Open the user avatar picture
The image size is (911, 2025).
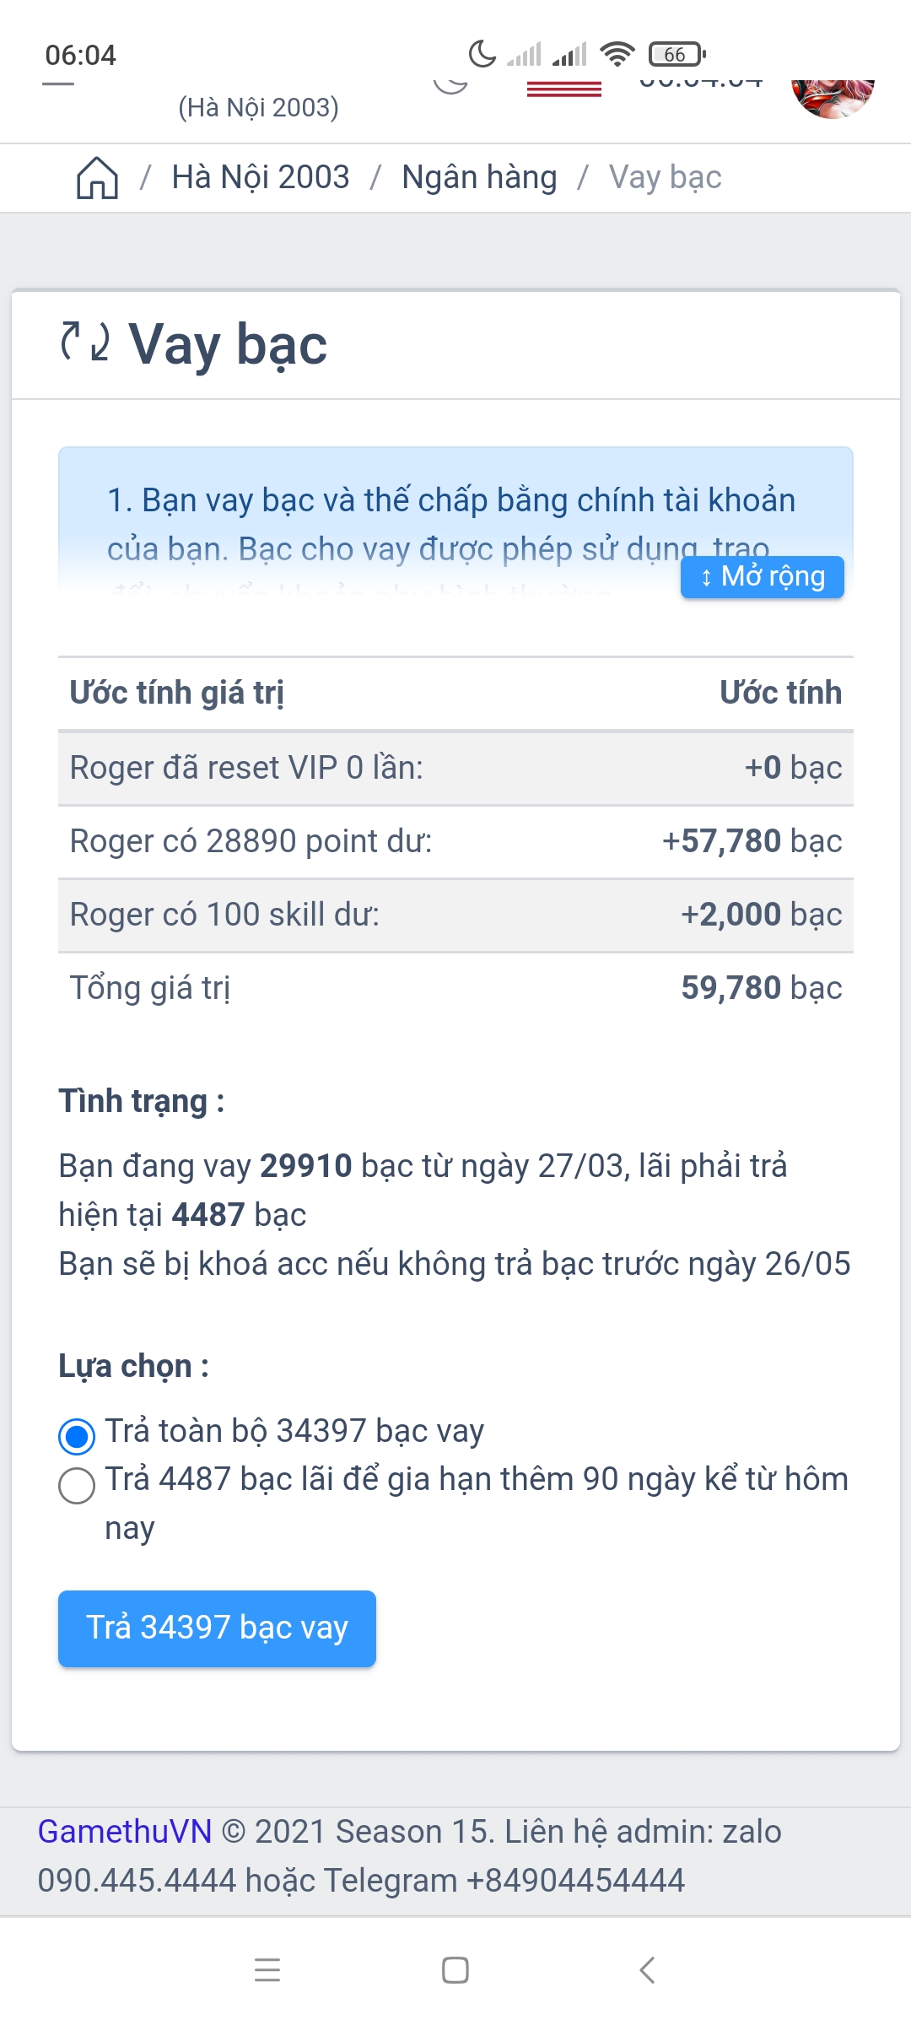[833, 97]
